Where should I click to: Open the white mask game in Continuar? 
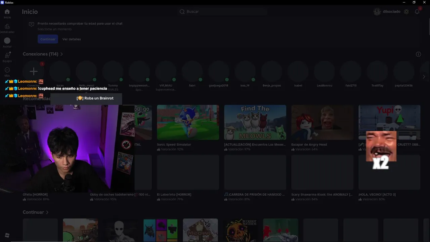[120, 230]
